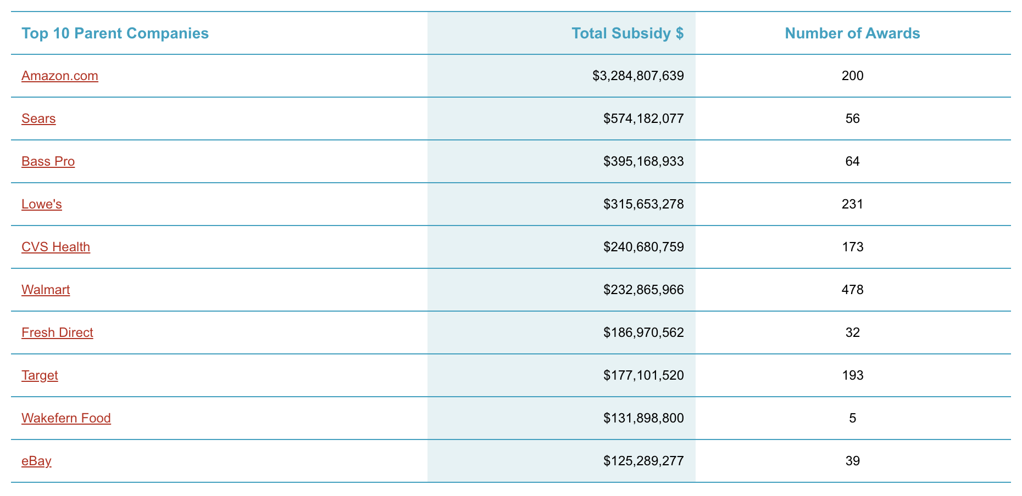Click the Sears parent company link
Image resolution: width=1022 pixels, height=496 pixels.
point(38,119)
